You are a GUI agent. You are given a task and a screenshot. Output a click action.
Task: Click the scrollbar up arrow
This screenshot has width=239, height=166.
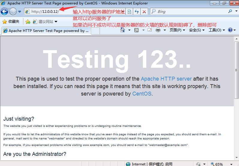236,39
